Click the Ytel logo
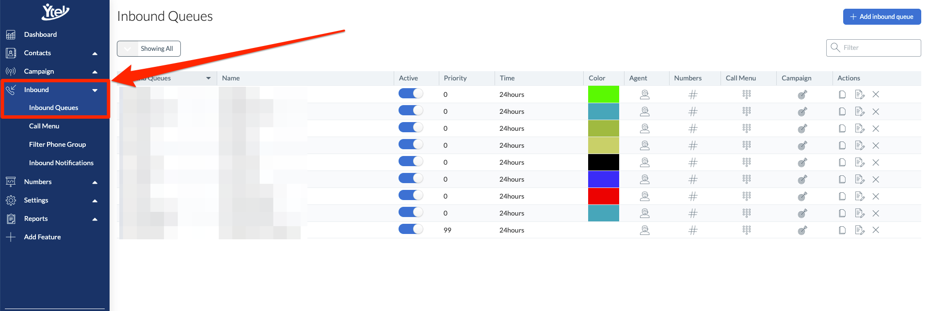This screenshot has height=311, width=929. tap(55, 12)
